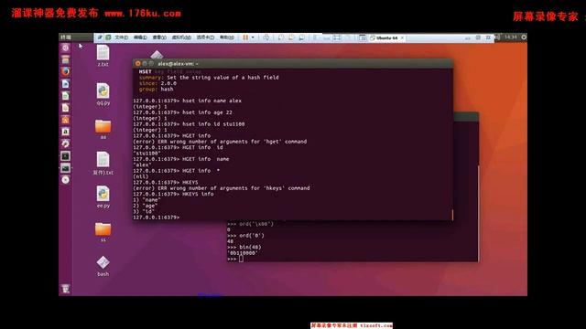Click the 'bin(48)' line in back terminal
This screenshot has height=329, width=586.
pos(244,247)
